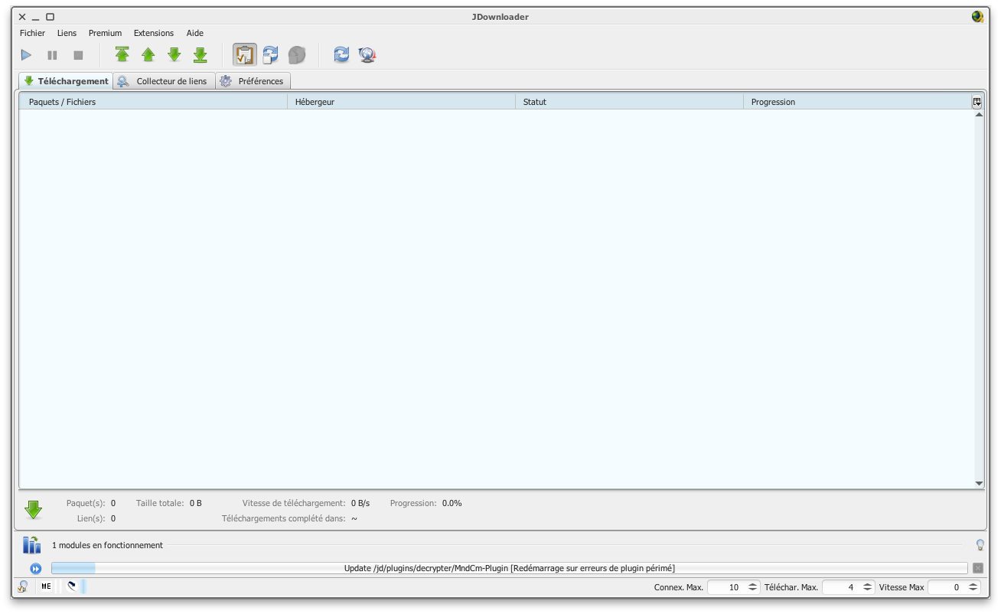Move selection up with green up arrow
Screen dimensions: 1001x614
pyautogui.click(x=148, y=55)
